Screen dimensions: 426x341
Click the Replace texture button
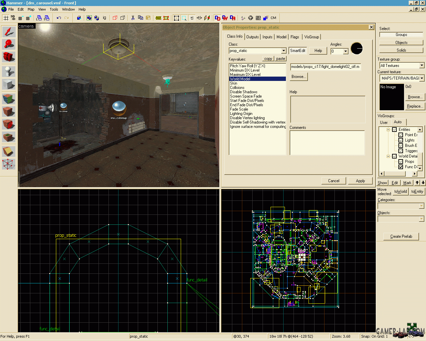[x=415, y=106]
